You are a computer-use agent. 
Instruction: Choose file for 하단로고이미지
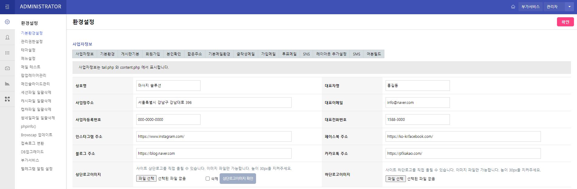tap(396, 179)
